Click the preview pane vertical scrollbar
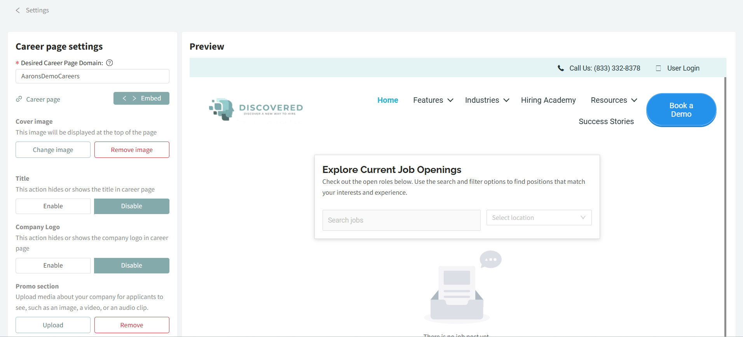This screenshot has width=743, height=337. pyautogui.click(x=725, y=207)
